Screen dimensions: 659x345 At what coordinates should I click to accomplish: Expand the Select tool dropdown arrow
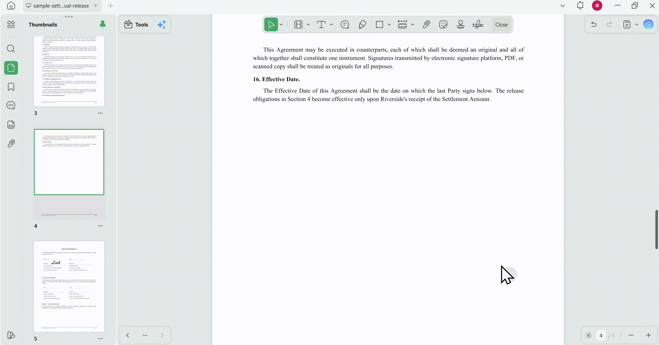tap(281, 24)
